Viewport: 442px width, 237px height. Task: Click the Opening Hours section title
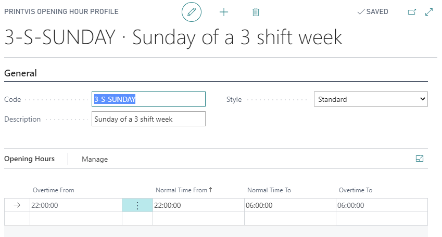(29, 159)
